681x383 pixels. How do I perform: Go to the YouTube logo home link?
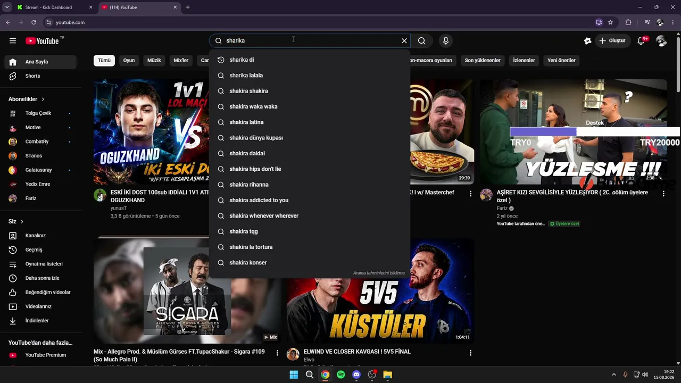pos(42,41)
